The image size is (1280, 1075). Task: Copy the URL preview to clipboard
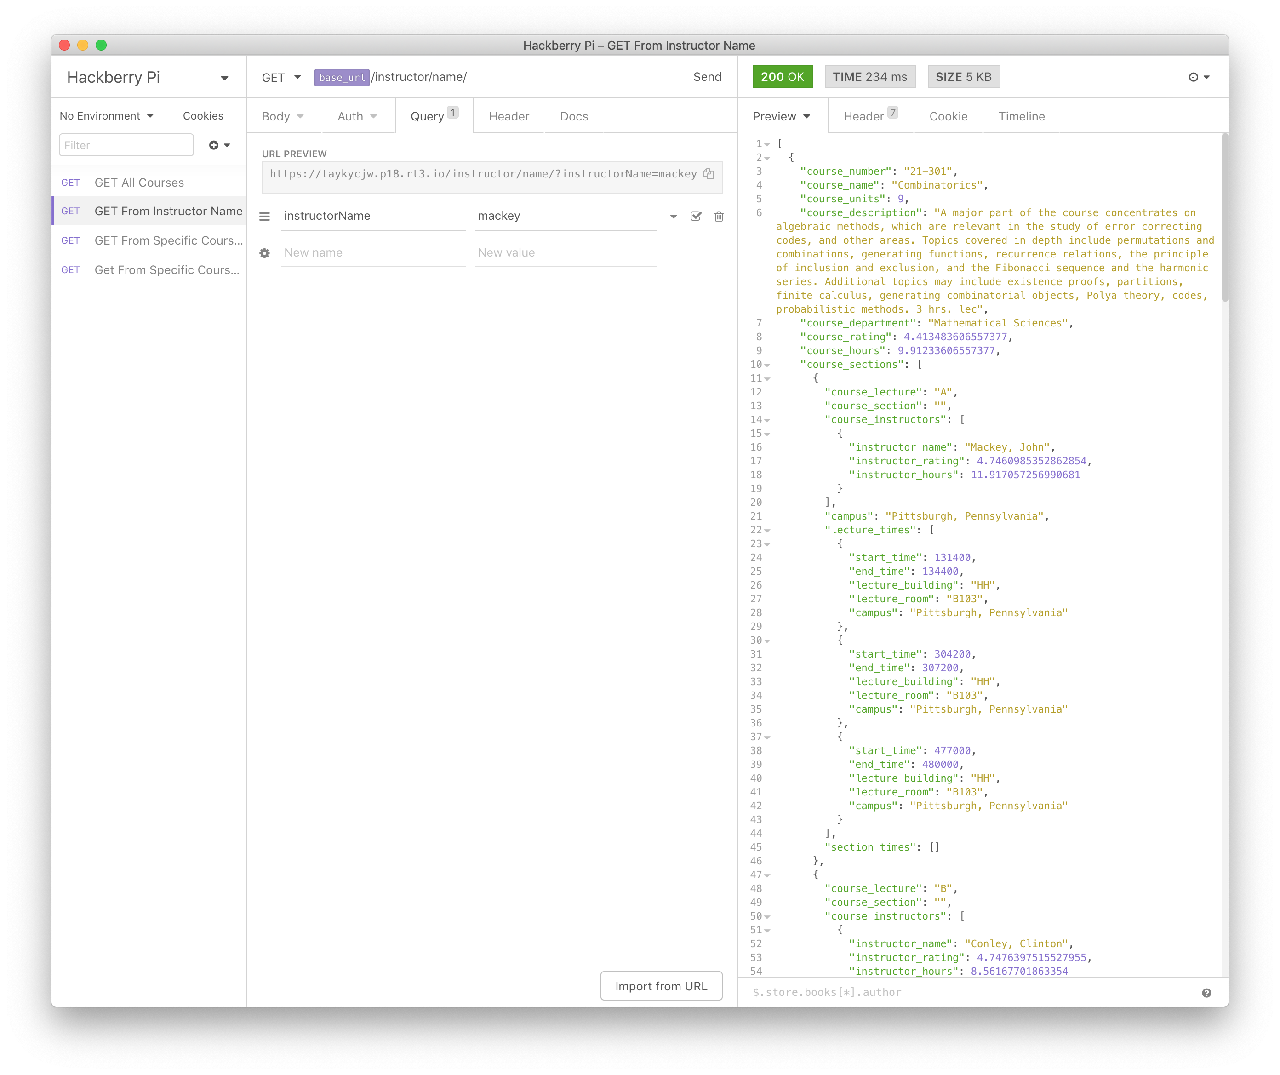coord(708,174)
